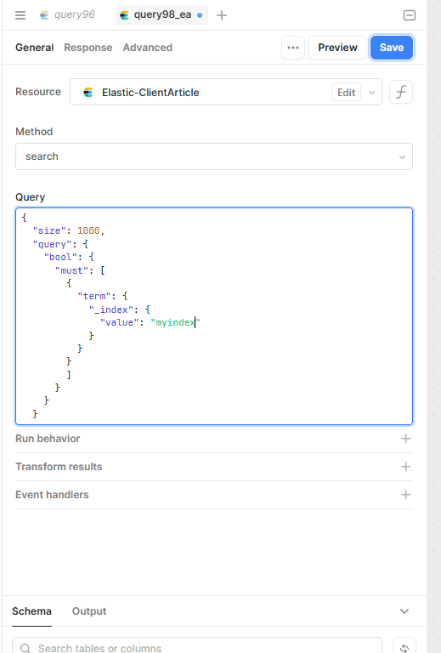Expand the Run behavior section

tap(214, 439)
